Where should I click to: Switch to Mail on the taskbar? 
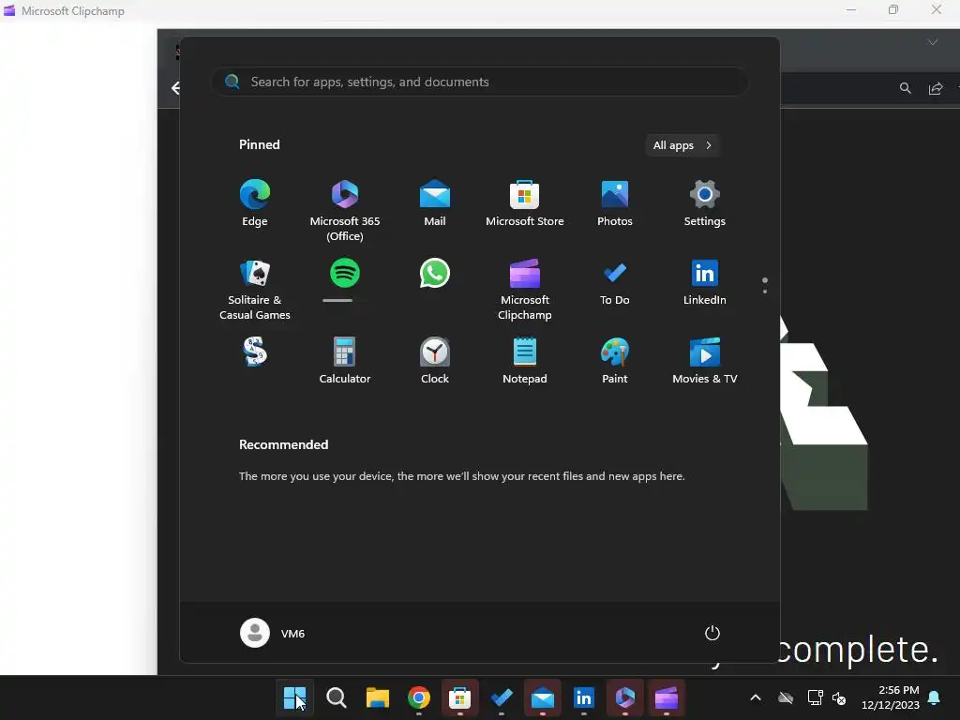click(x=543, y=697)
